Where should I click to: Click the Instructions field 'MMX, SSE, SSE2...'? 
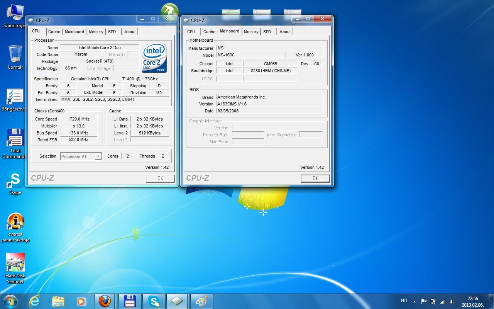click(x=115, y=99)
